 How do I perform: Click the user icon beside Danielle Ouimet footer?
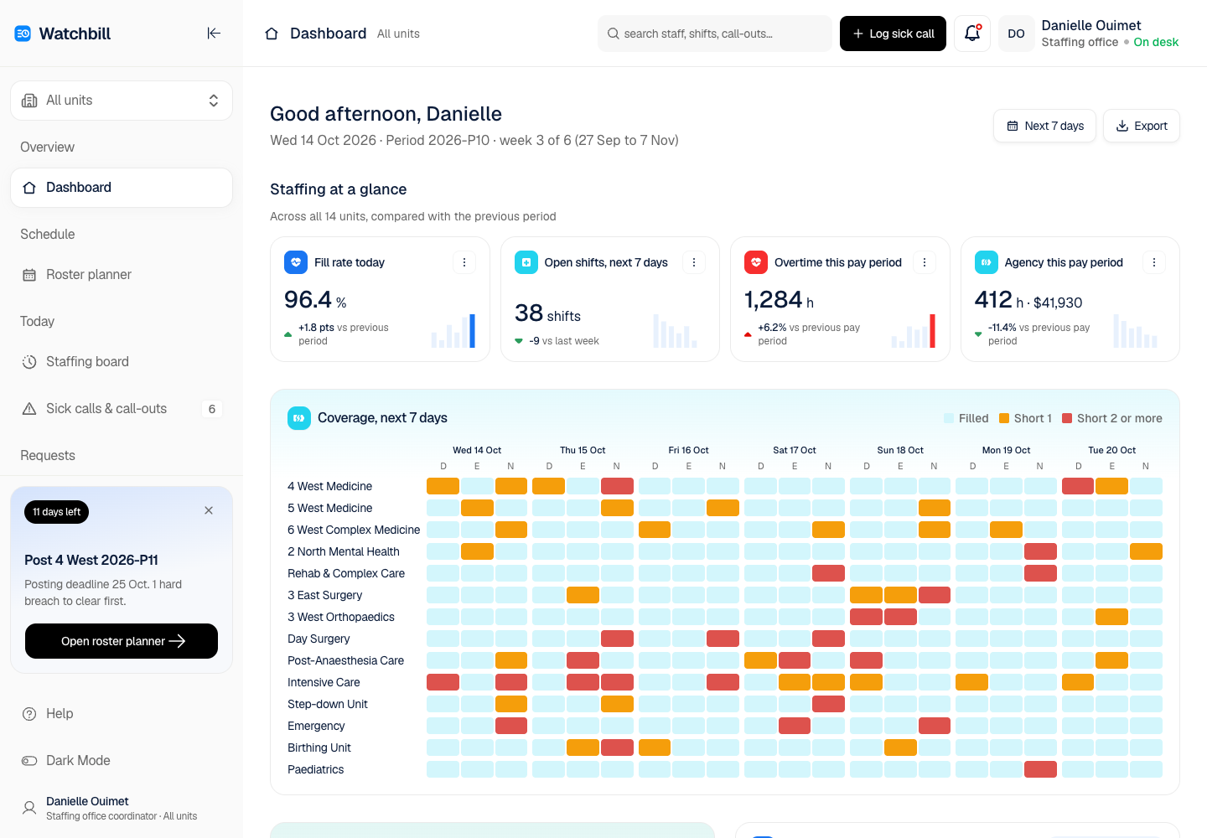pos(29,808)
